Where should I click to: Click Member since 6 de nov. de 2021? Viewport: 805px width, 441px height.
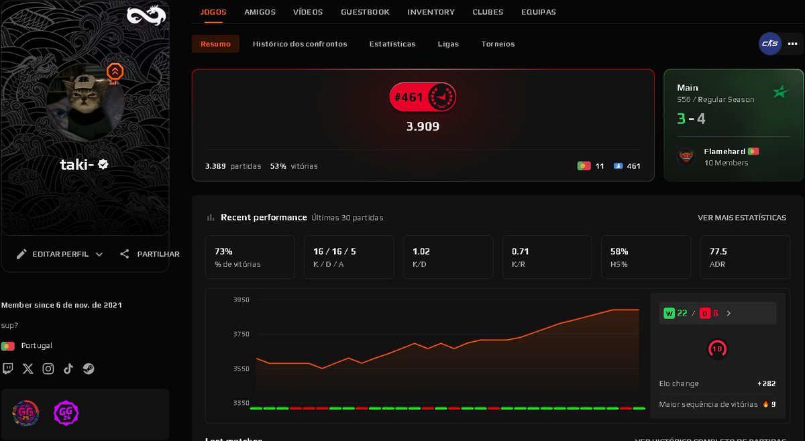62,305
